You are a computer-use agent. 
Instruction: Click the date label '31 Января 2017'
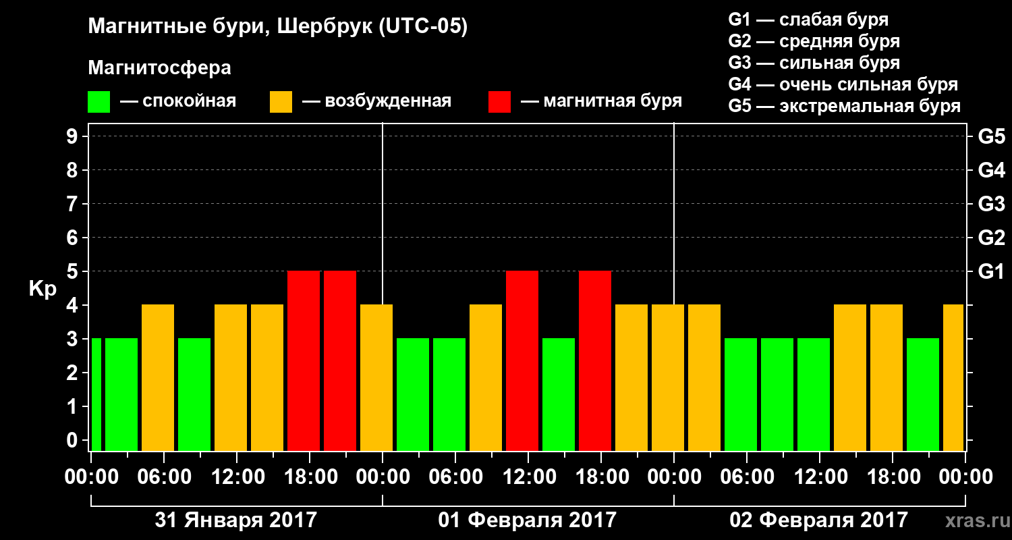click(236, 520)
